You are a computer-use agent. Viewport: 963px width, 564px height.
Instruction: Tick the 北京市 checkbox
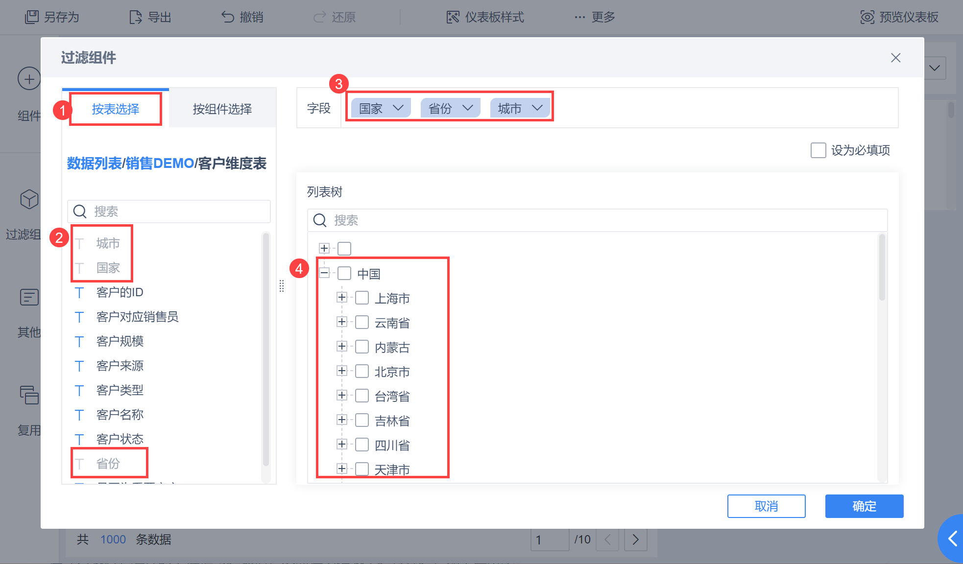click(x=362, y=371)
